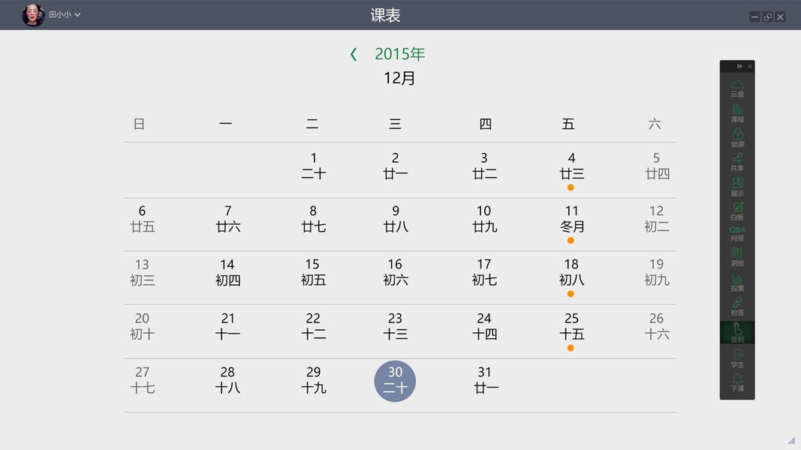Open the 测验 quiz icon
This screenshot has width=801, height=450.
pos(737,257)
